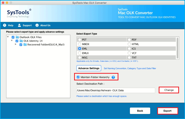Close the Mac OLK Converter window
The height and width of the screenshot is (119, 185).
(3, 3)
